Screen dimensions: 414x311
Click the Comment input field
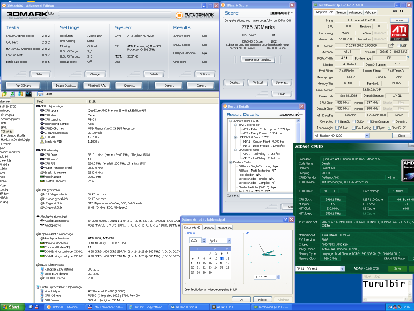(265, 196)
